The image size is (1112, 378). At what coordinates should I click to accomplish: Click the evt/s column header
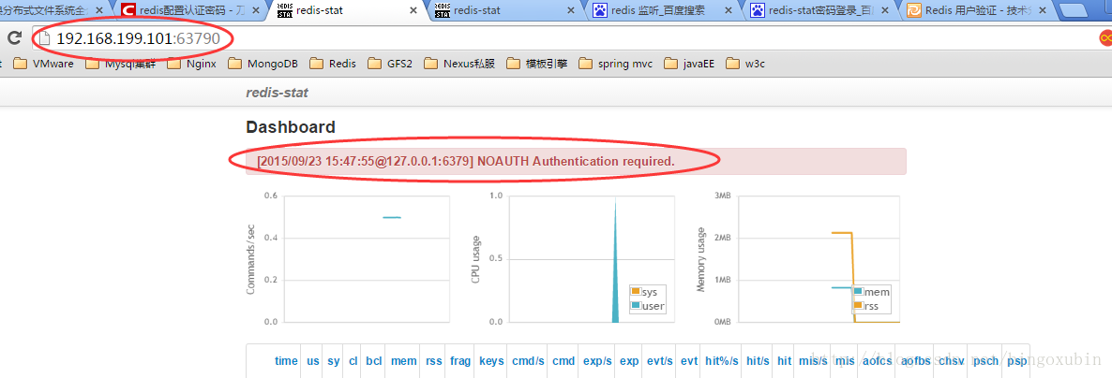tap(660, 361)
